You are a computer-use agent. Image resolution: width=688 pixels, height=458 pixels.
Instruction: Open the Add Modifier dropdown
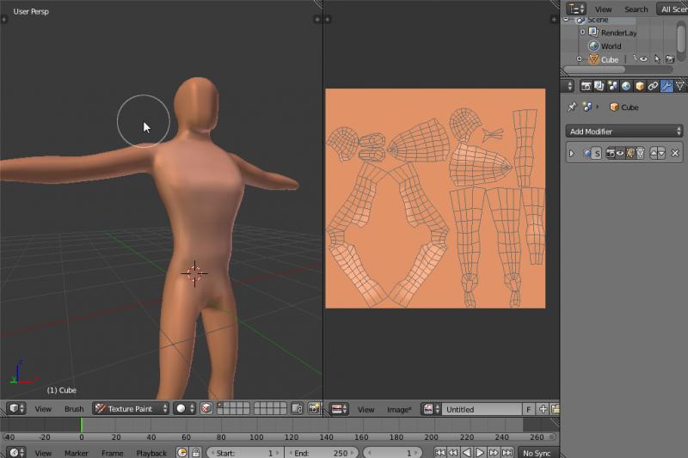click(x=624, y=131)
